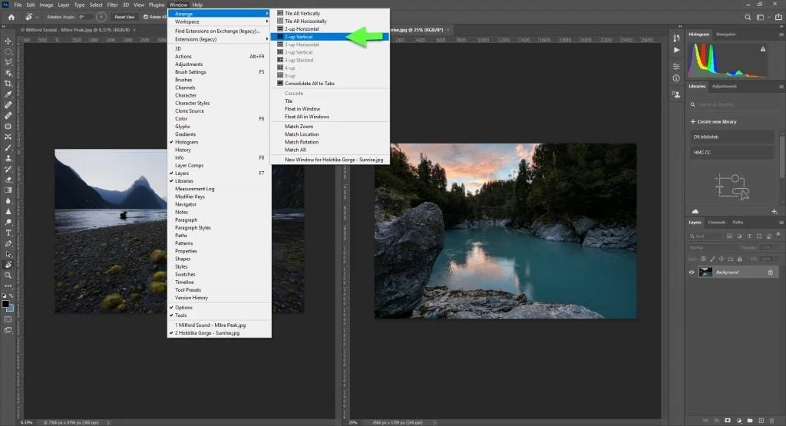
Task: Open the HMC CC library
Action: coord(732,152)
